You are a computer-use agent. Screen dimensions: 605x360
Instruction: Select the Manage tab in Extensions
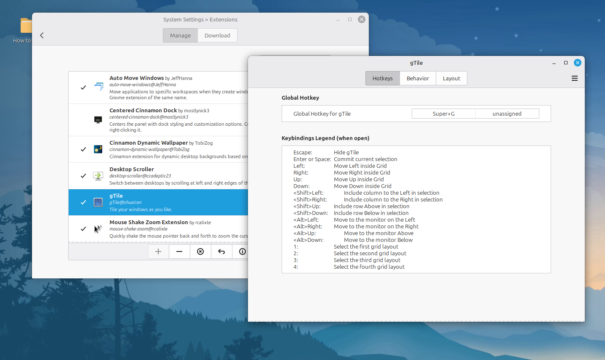pyautogui.click(x=180, y=35)
